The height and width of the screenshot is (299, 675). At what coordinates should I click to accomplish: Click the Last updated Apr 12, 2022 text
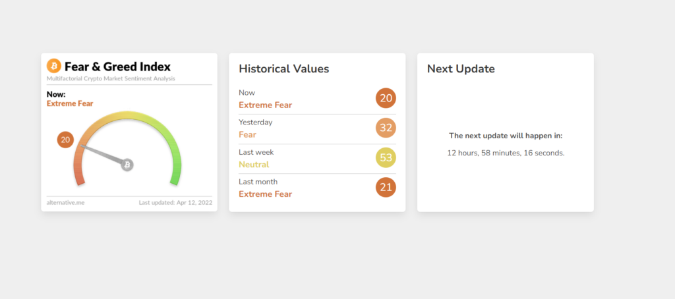click(x=175, y=202)
